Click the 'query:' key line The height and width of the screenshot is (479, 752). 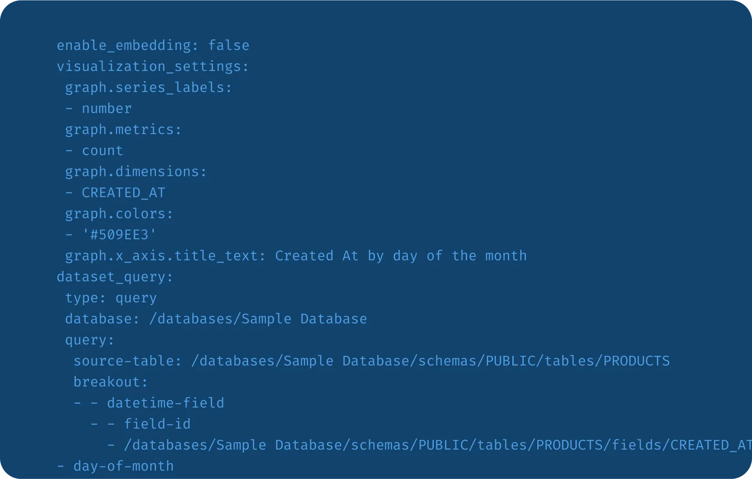click(90, 340)
